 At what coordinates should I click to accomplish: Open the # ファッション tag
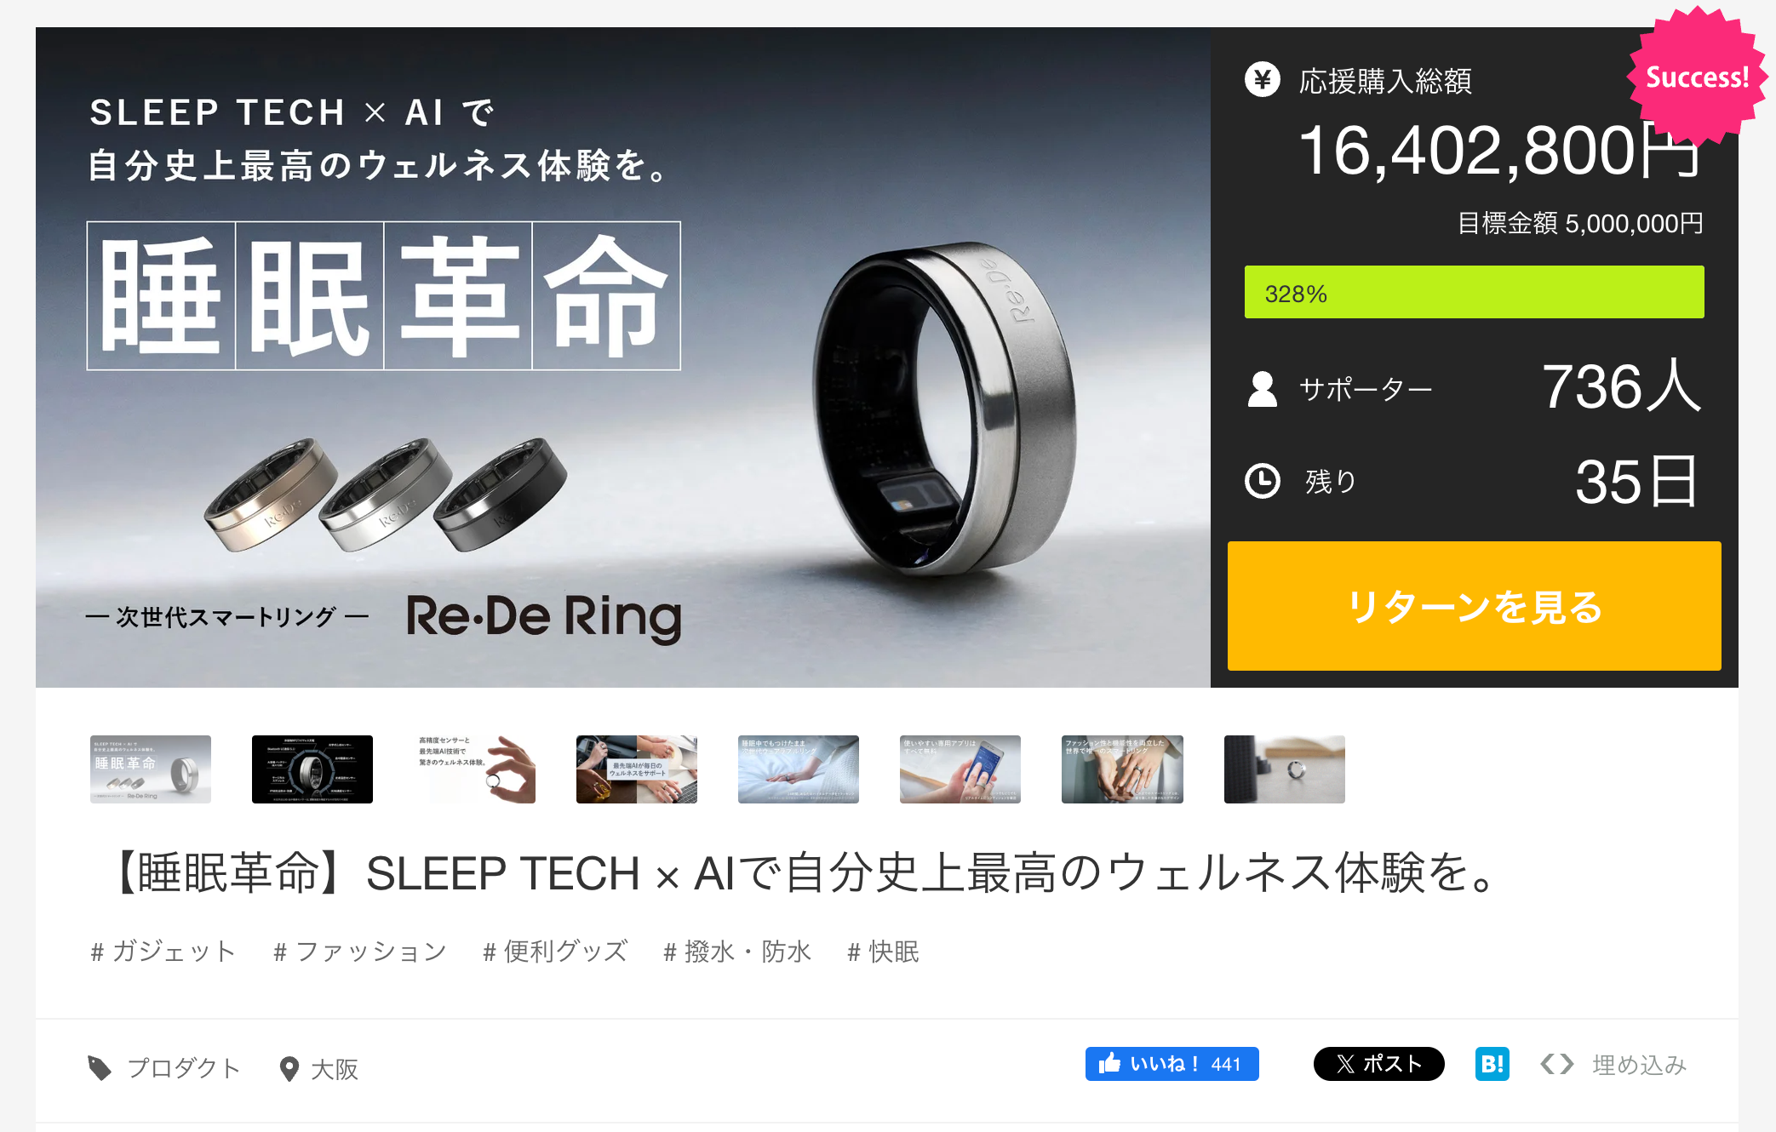[359, 951]
